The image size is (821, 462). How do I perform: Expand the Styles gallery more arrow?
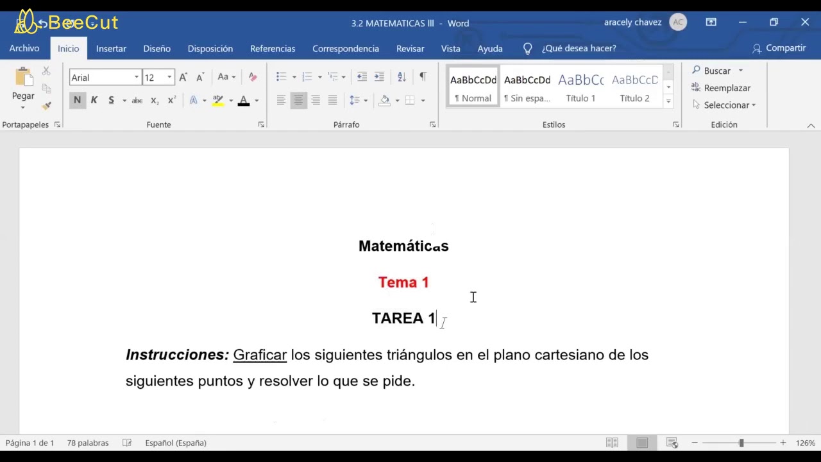[x=668, y=101]
